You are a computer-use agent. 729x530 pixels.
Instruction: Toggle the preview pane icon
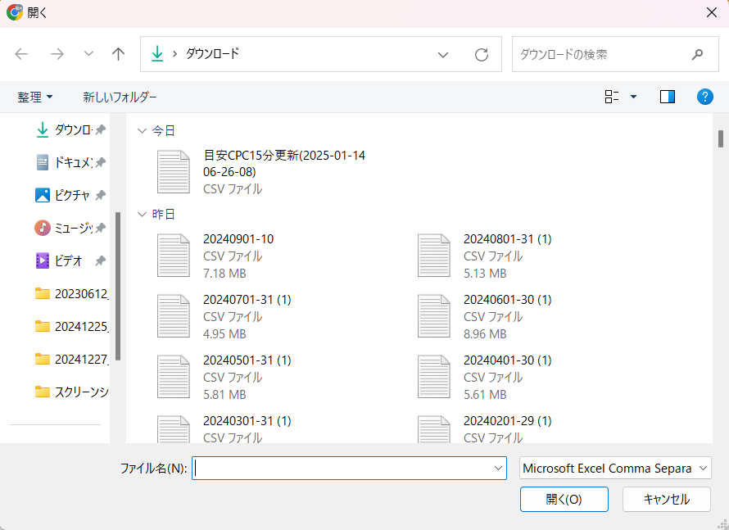coord(667,97)
